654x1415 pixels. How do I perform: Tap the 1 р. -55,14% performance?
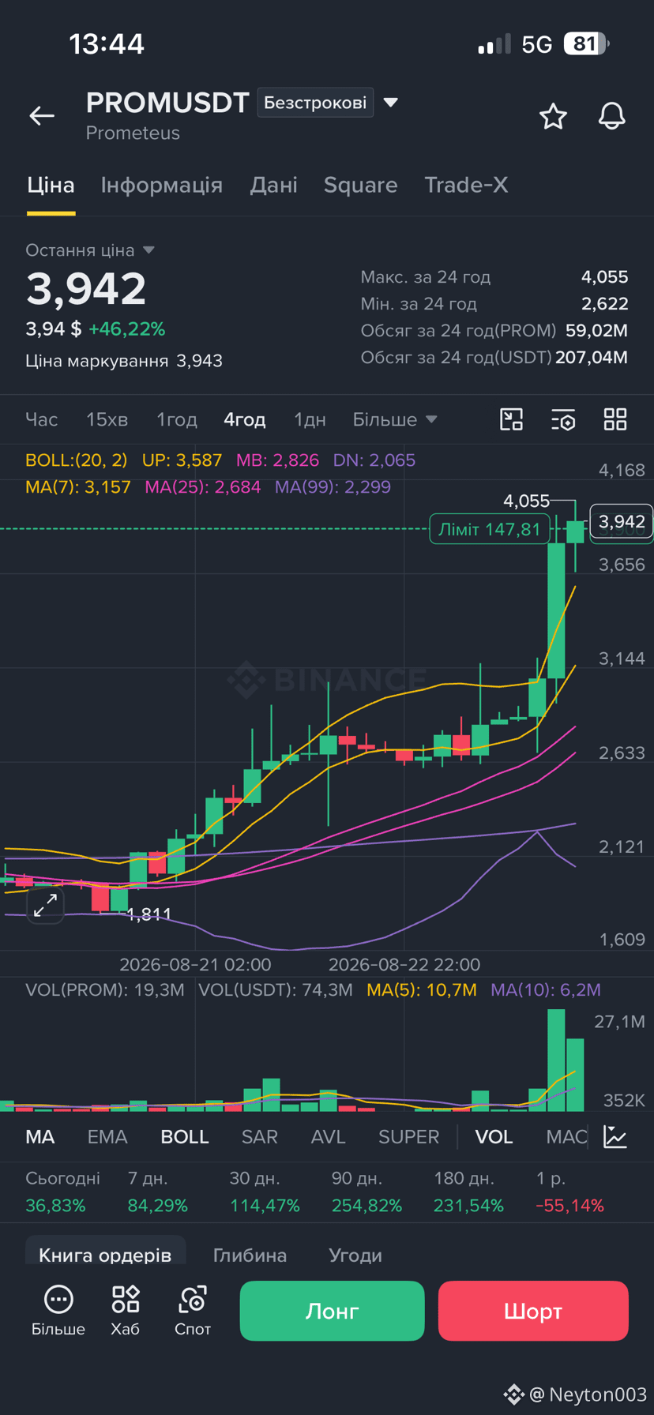tap(570, 1192)
